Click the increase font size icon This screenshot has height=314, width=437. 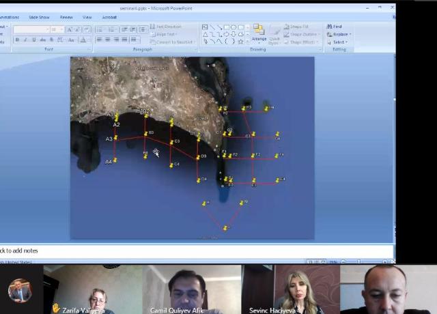pos(70,30)
